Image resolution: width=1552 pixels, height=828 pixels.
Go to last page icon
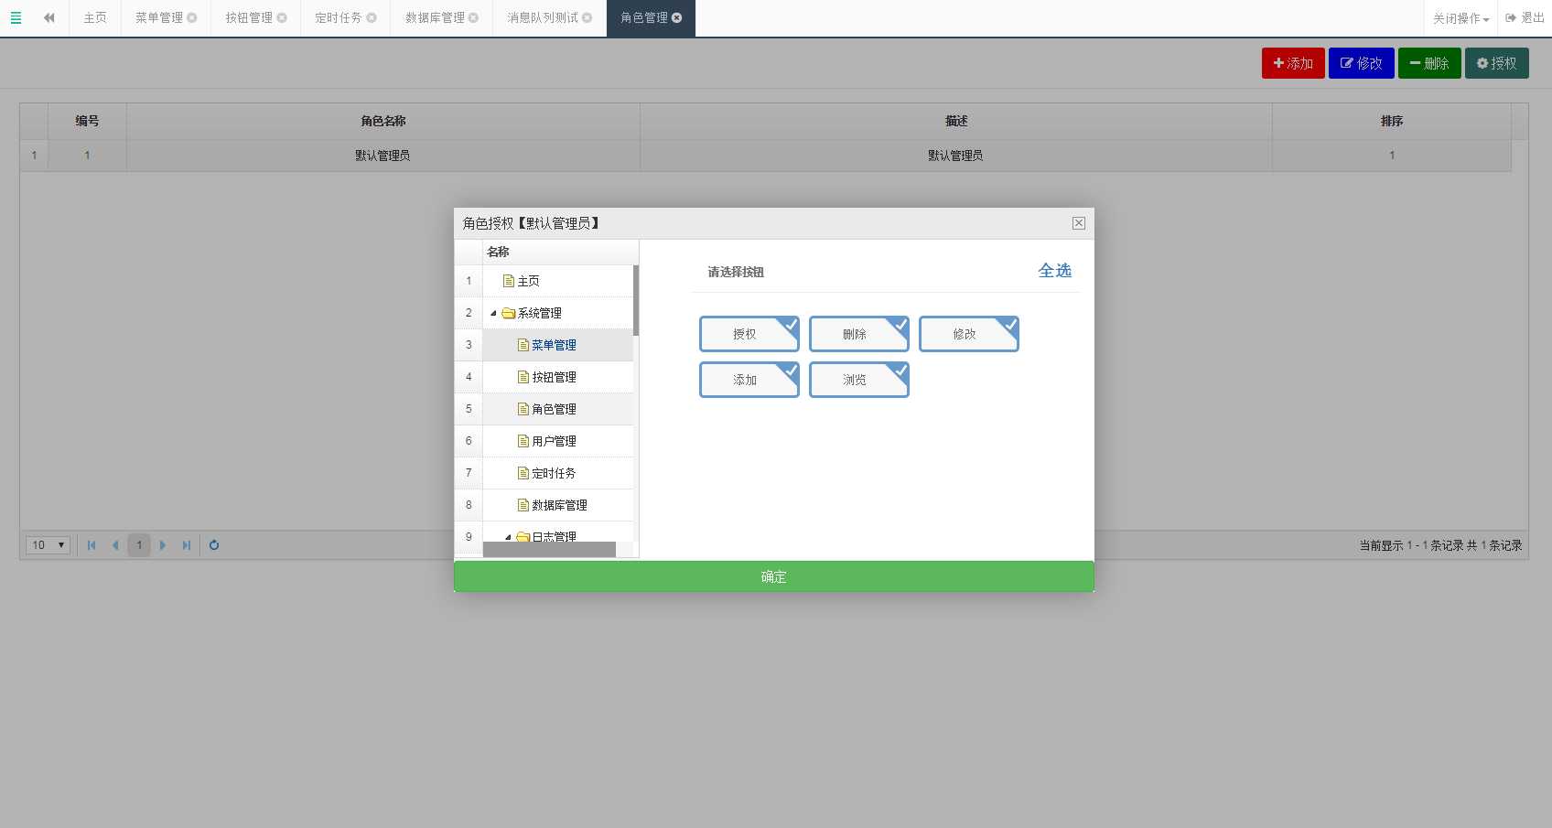coord(187,545)
